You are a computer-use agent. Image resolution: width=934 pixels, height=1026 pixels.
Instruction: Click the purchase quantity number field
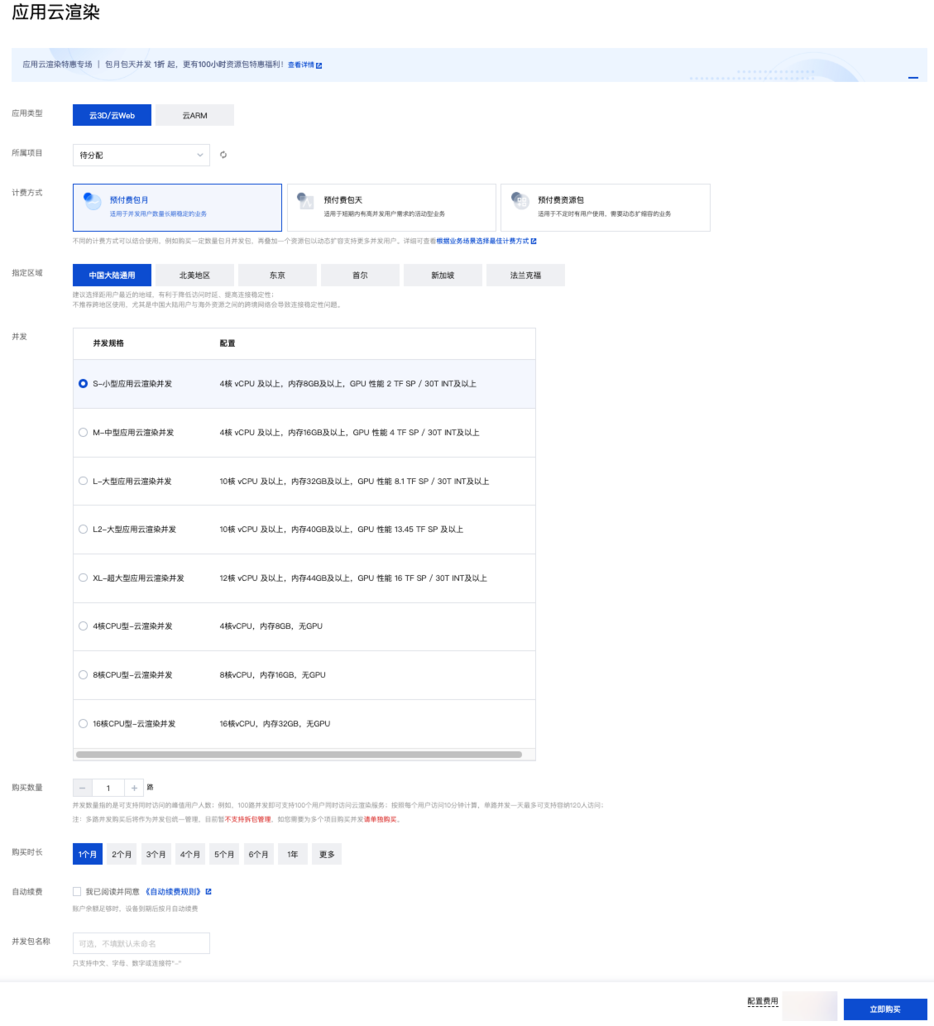pos(108,788)
